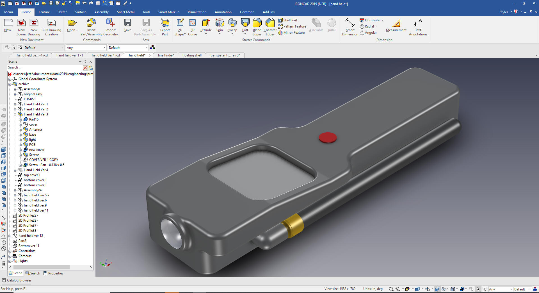This screenshot has width=539, height=293.
Task: Open the Smart Dimension tool
Action: (350, 23)
